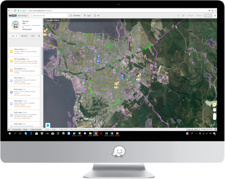Click the Falta carretera yellow circle icon
225x179 pixels.
[x=11, y=50]
